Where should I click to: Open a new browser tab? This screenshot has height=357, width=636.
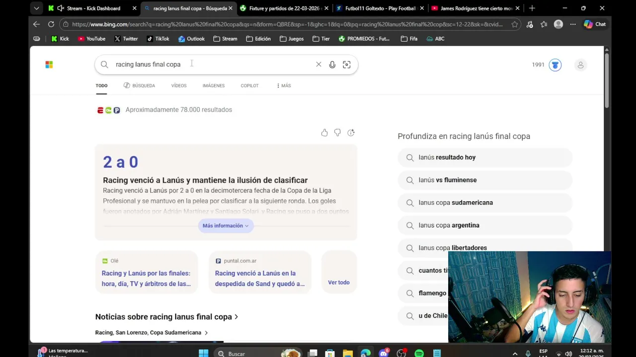coord(532,8)
